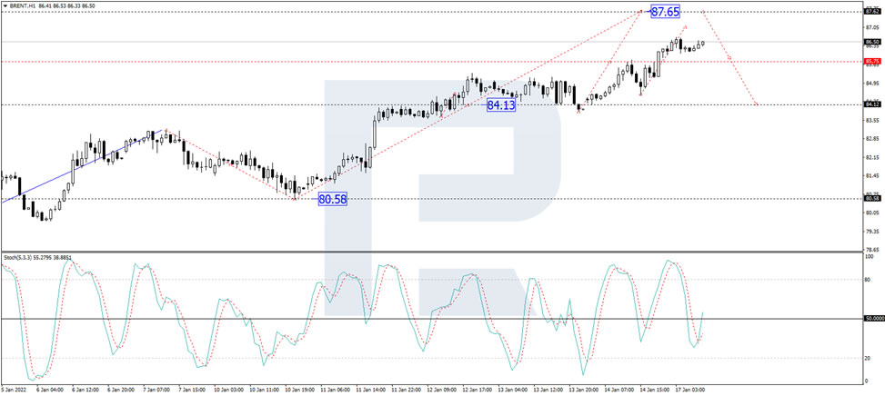
Task: Click the 10 Jan 19:00 time label
Action: [x=299, y=389]
